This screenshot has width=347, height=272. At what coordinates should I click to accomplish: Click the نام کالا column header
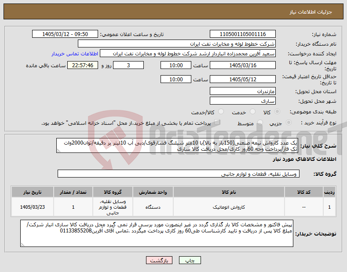pos(229,192)
